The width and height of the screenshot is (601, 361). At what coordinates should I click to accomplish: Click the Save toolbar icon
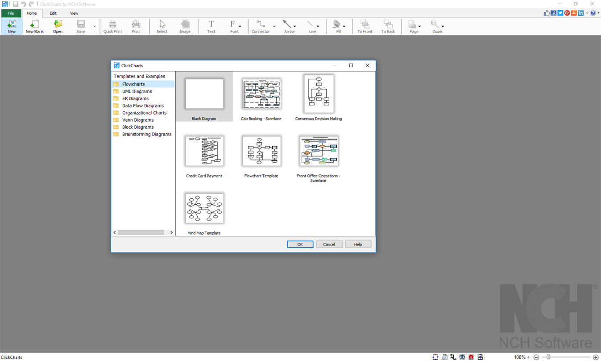[x=81, y=26]
